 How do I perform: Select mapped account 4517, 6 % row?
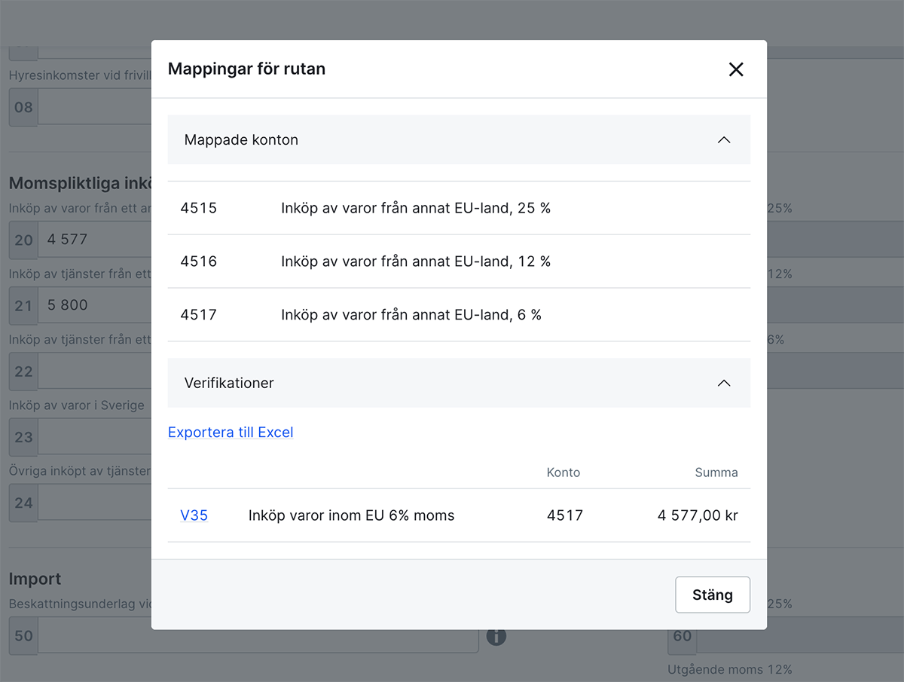tap(458, 315)
